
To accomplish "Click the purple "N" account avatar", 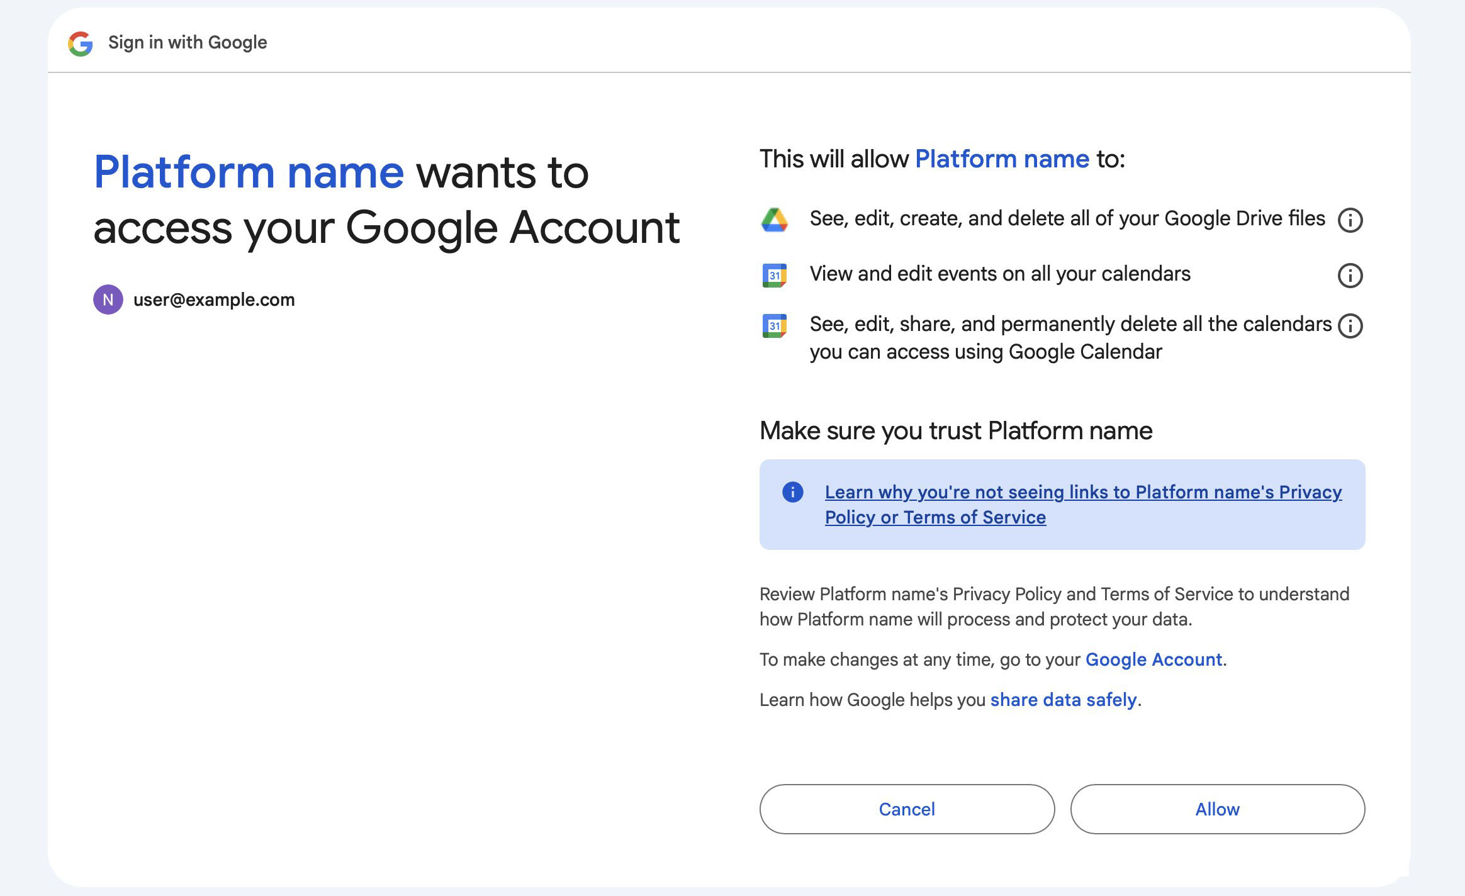I will click(108, 300).
